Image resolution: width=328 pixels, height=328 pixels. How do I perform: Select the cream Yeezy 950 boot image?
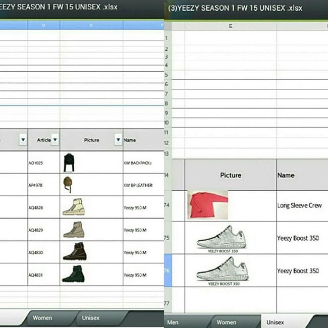coord(72,207)
